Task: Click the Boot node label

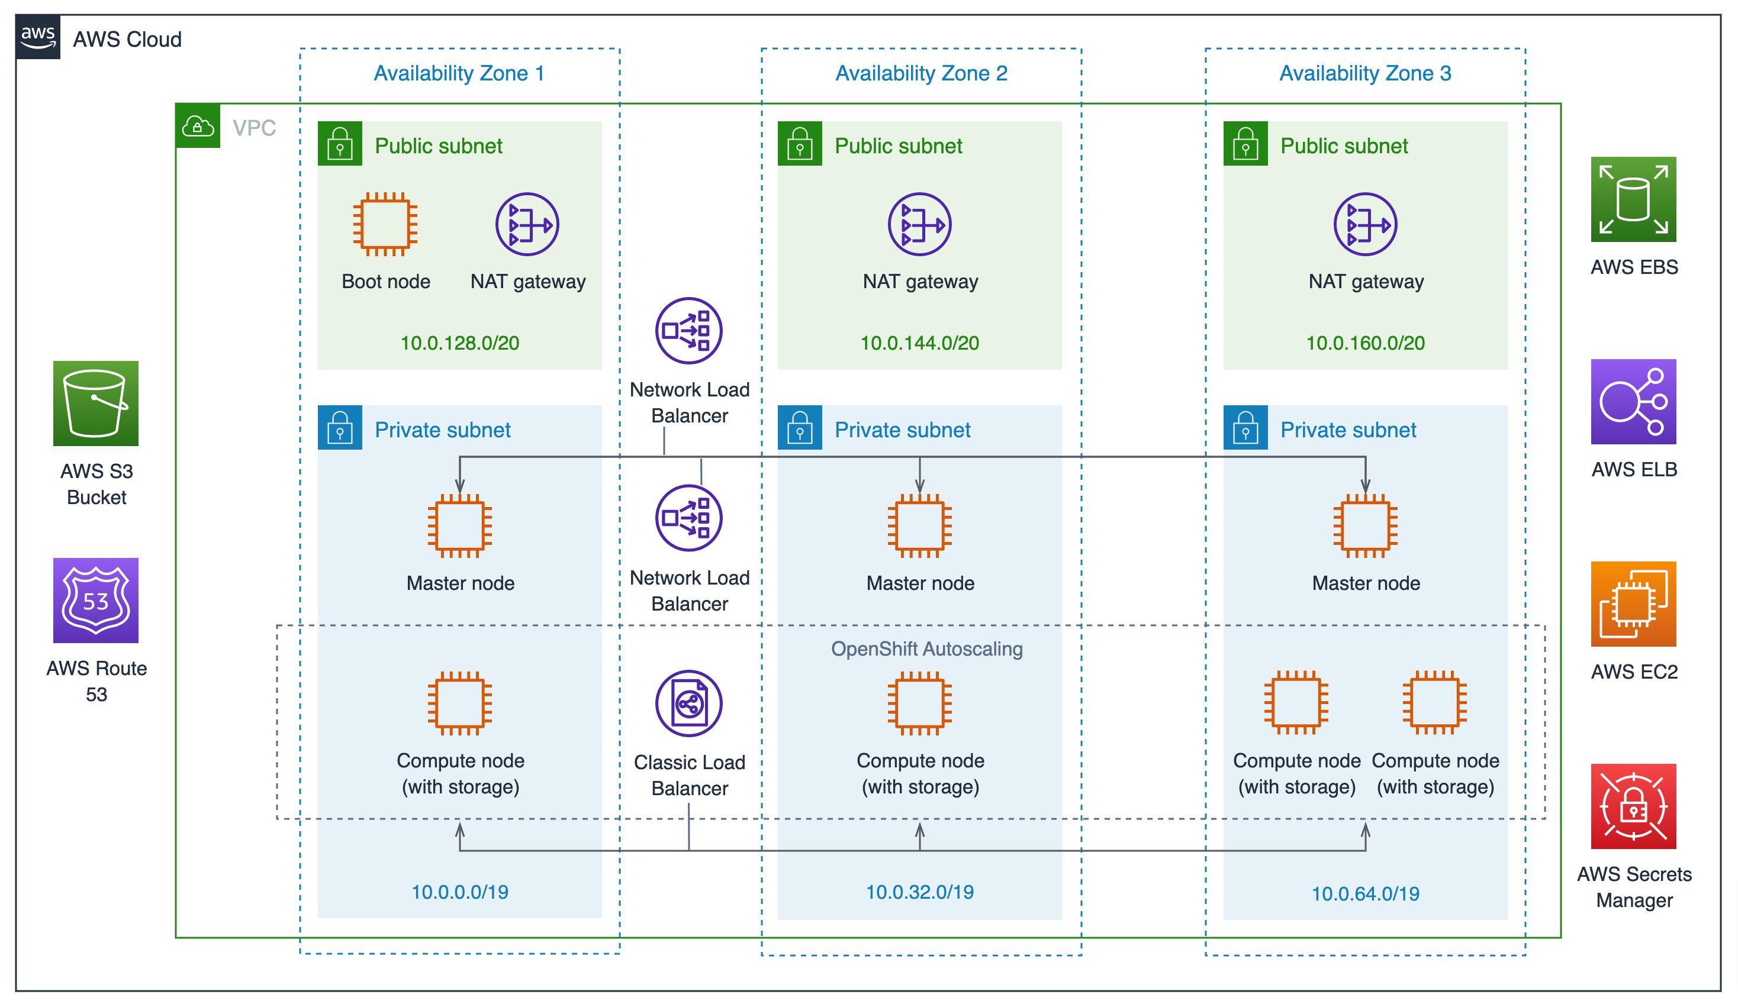Action: click(386, 281)
